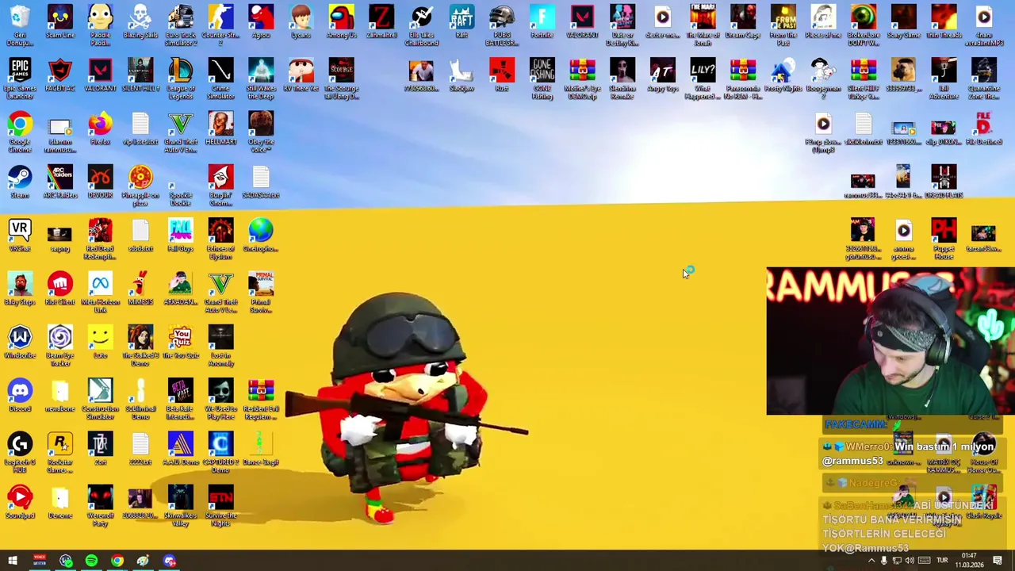Viewport: 1015px width, 571px height.
Task: Open the SADASAA.txt text file
Action: coord(261,182)
